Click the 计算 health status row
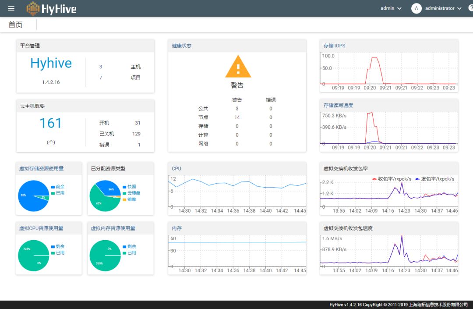This screenshot has height=309, width=473. point(237,135)
